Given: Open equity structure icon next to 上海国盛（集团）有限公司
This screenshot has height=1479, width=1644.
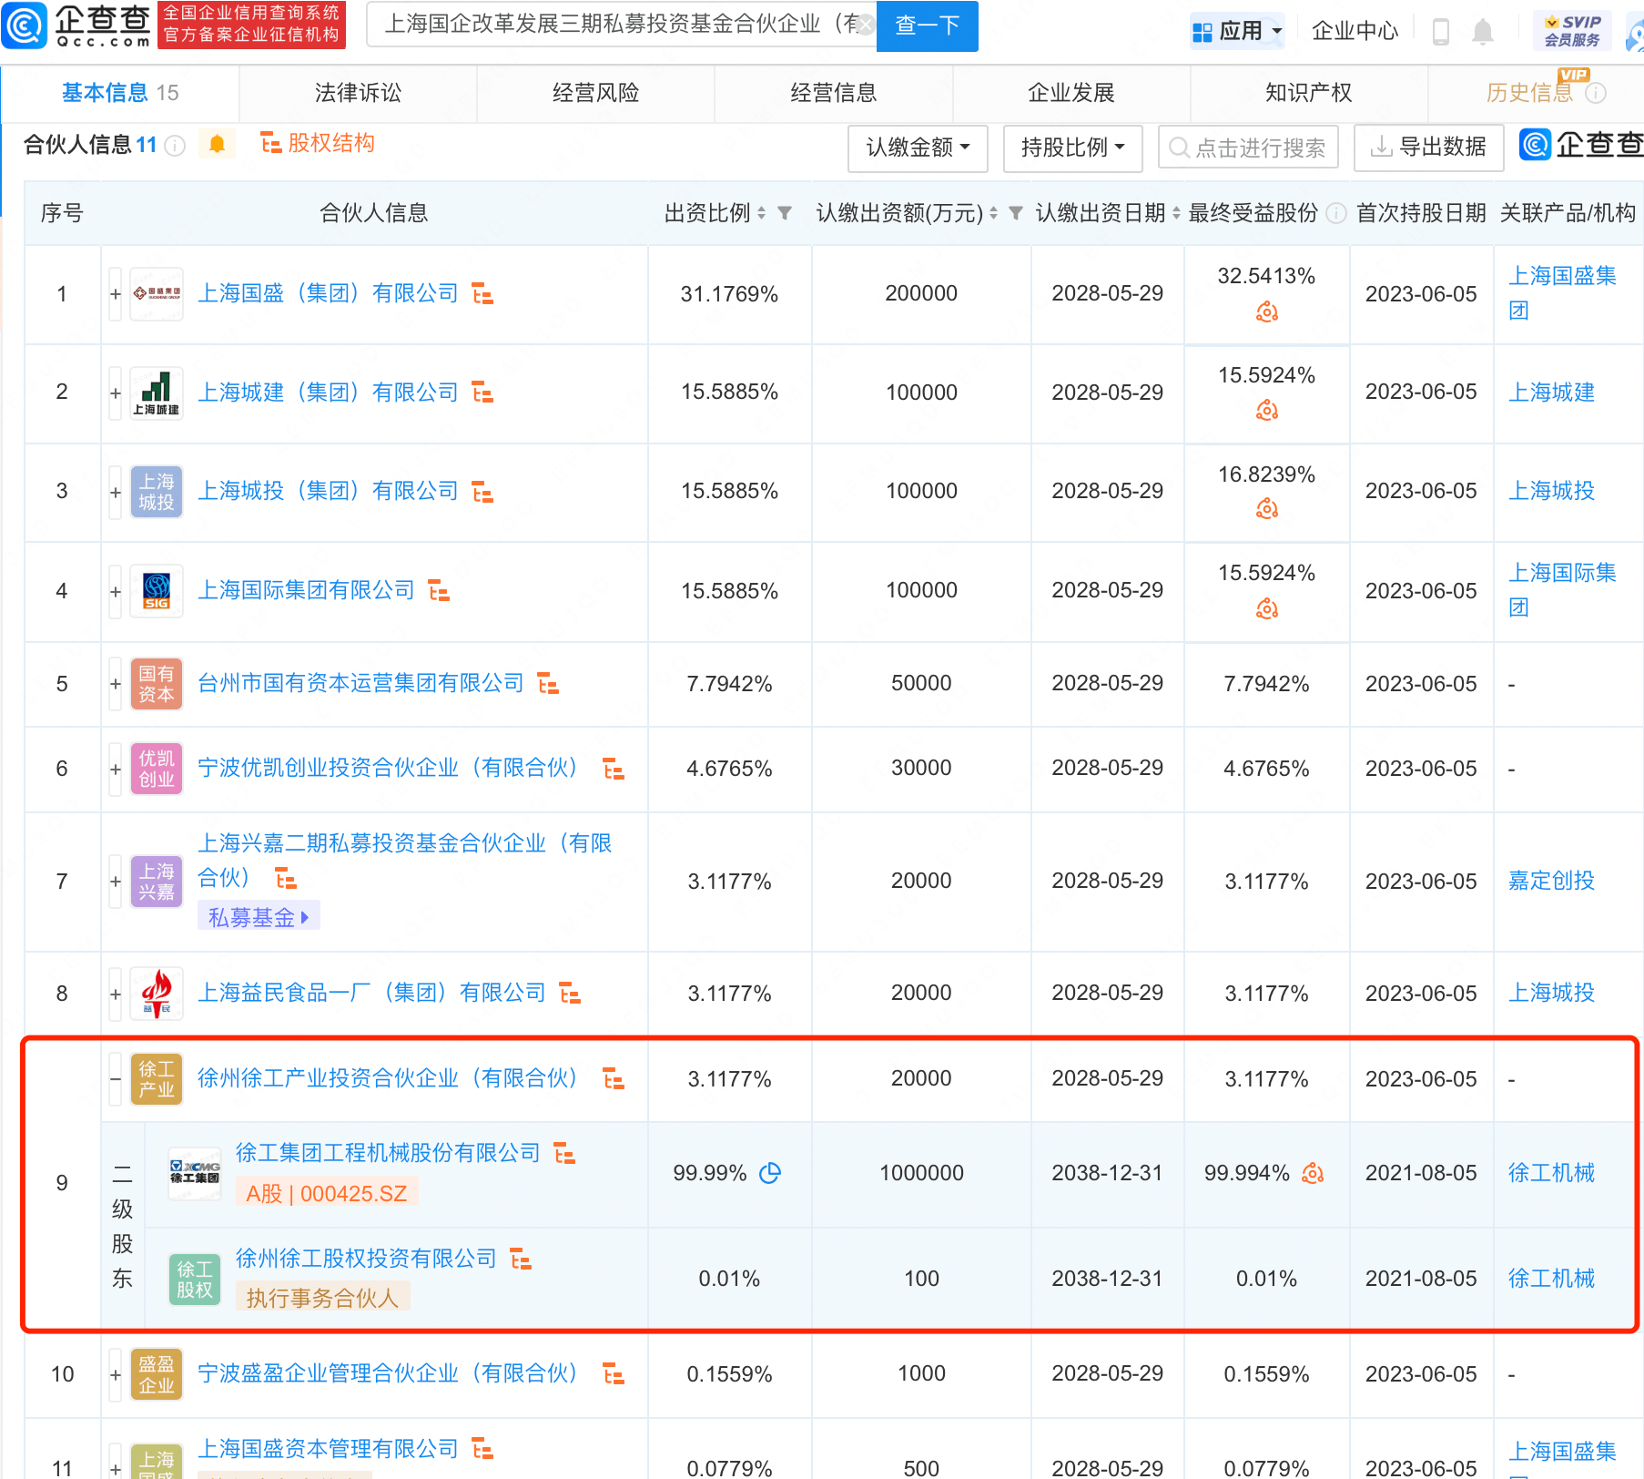Looking at the screenshot, I should [482, 294].
